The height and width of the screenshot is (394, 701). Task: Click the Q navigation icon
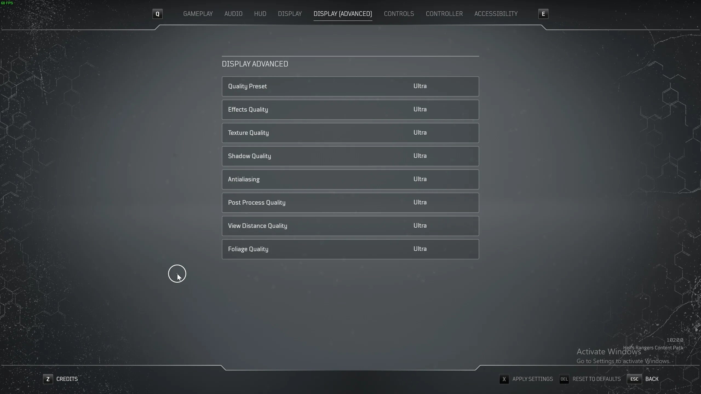157,13
